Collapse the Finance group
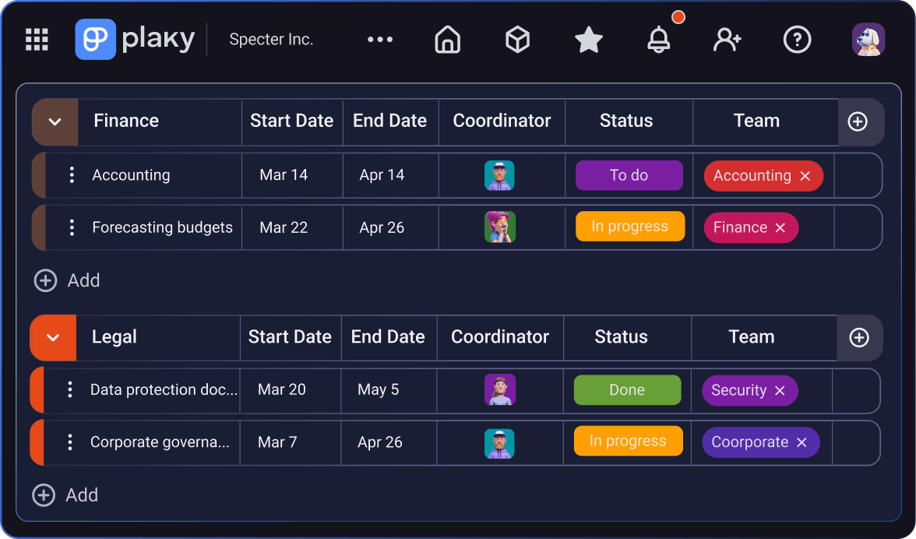916x539 pixels. click(x=54, y=122)
